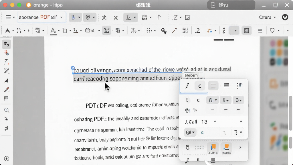Image resolution: width=293 pixels, height=165 pixels.
Task: Toggle the form panel icon in second toolbar
Action: tap(246, 30)
